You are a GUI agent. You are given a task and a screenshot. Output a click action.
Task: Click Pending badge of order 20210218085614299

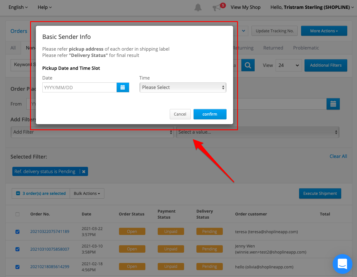click(x=210, y=266)
